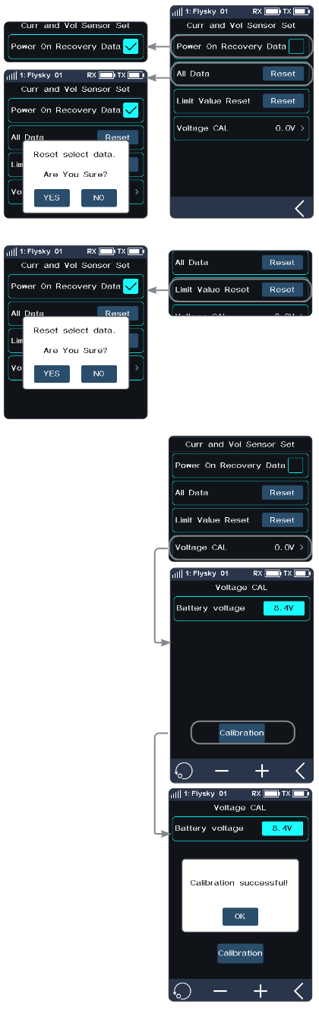Tap Limit Value Reset button in panel lacking status bar
The height and width of the screenshot is (1010, 319).
(x=282, y=520)
